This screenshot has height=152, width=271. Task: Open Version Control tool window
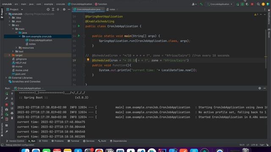pos(15,141)
